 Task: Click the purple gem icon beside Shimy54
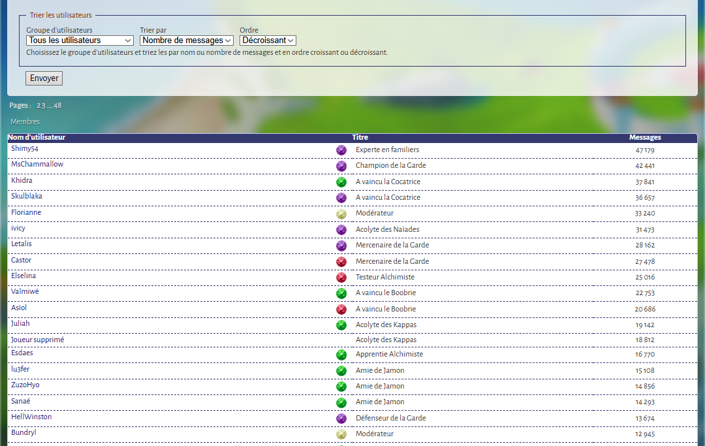(341, 150)
